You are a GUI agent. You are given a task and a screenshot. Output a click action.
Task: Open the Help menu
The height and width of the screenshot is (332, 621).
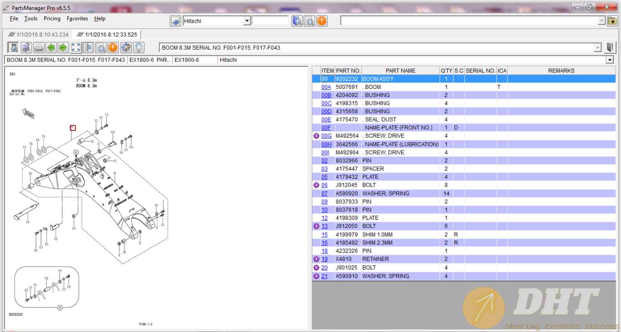pyautogui.click(x=100, y=19)
